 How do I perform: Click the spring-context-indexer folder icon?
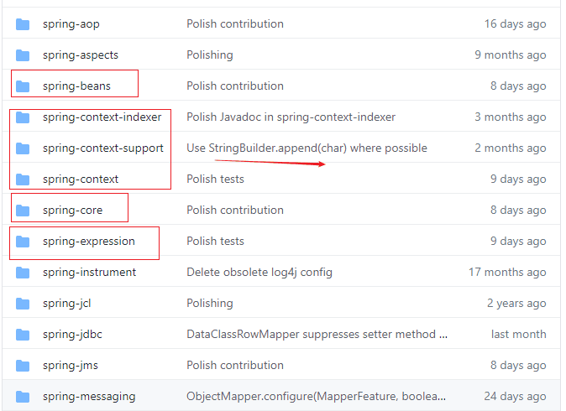click(x=23, y=117)
